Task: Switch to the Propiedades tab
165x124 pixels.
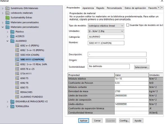Action: tap(73, 8)
